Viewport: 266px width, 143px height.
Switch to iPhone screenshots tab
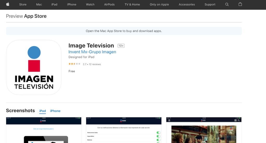click(x=55, y=111)
